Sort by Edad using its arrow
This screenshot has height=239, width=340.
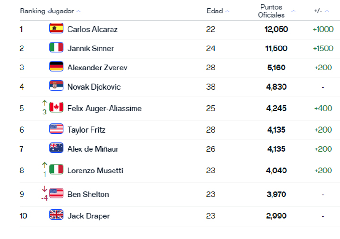227,11
